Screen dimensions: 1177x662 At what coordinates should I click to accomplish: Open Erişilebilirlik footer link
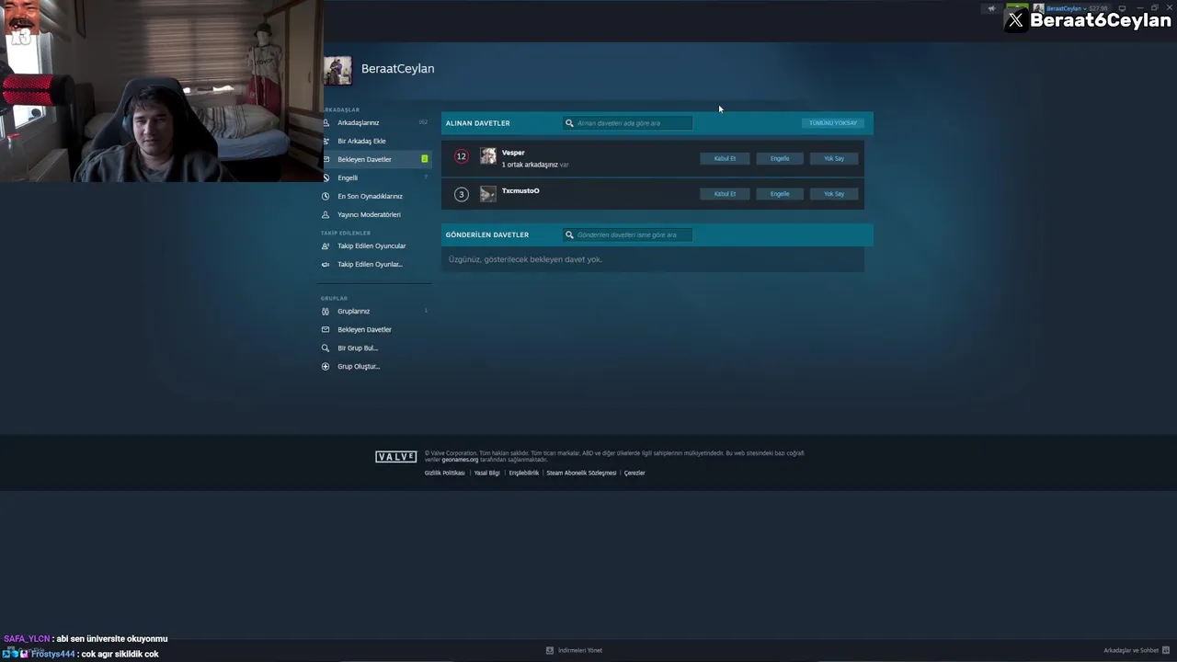[524, 473]
